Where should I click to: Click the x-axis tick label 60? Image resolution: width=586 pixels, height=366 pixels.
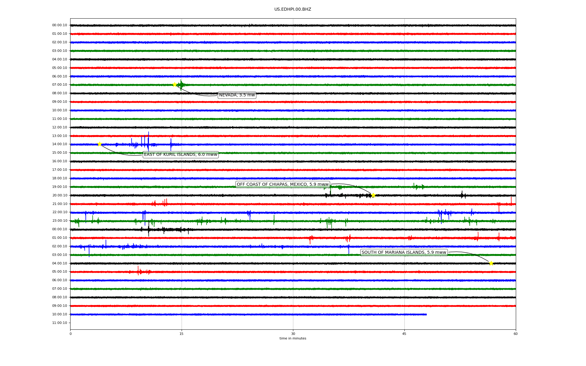pyautogui.click(x=515, y=334)
